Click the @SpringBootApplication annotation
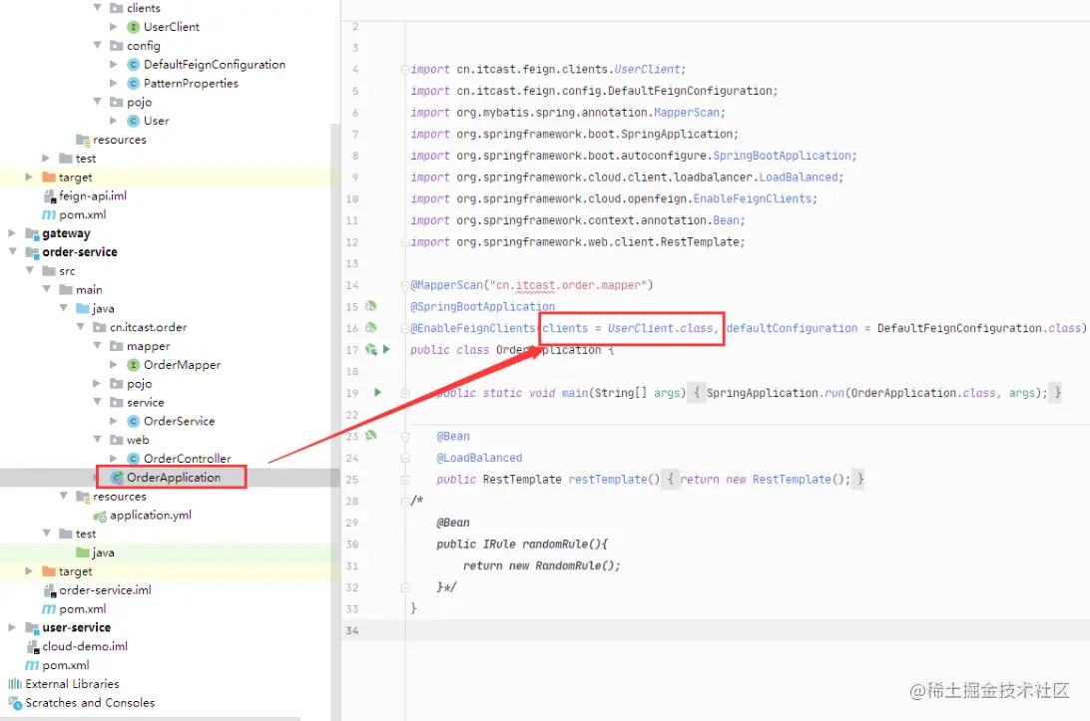Screen dimensions: 1090x721 coord(482,307)
